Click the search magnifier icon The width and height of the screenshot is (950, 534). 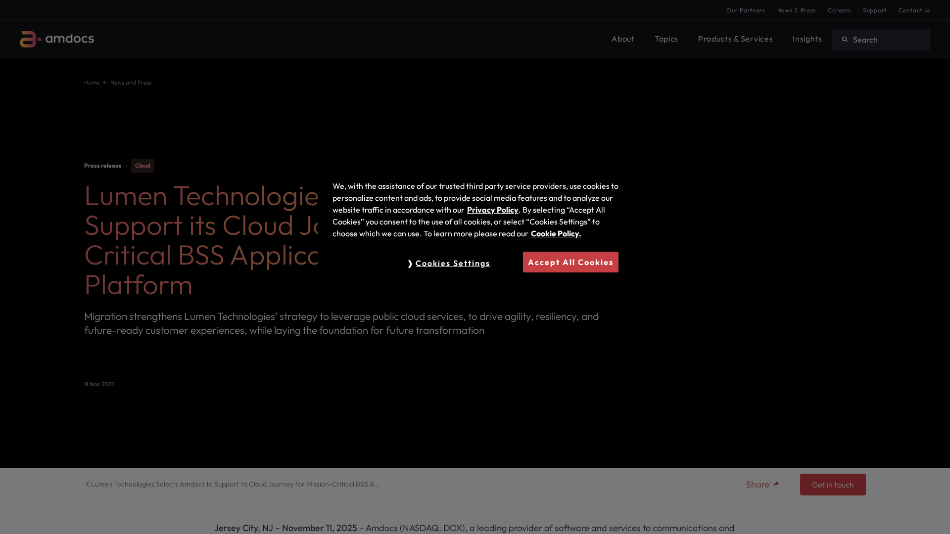pos(845,40)
